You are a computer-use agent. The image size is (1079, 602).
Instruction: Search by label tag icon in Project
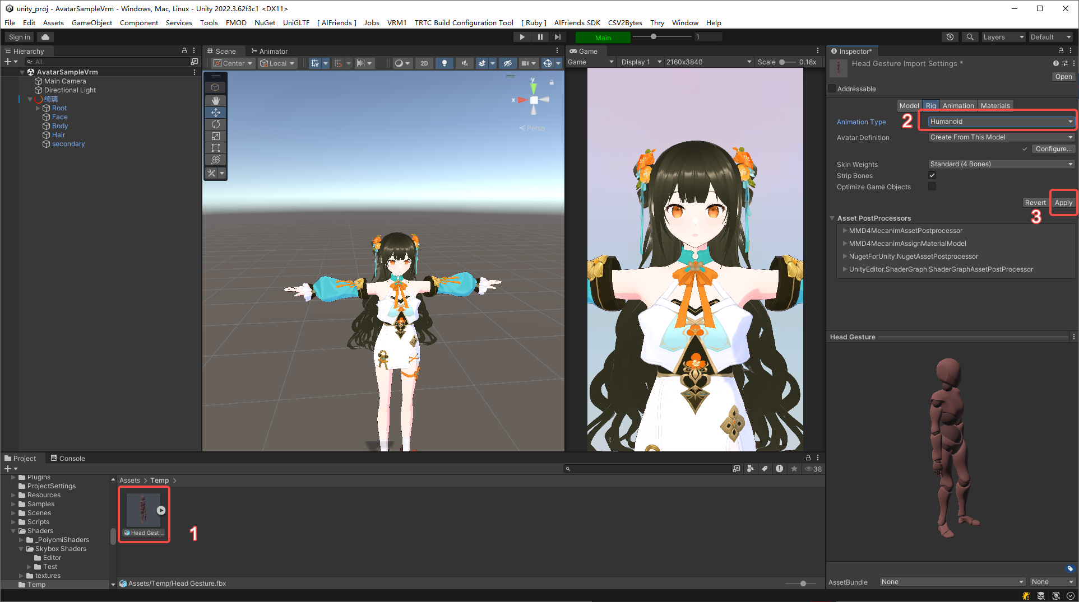click(765, 469)
